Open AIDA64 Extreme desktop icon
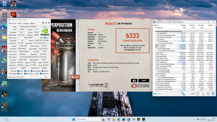217x122 pixels. 4,51
